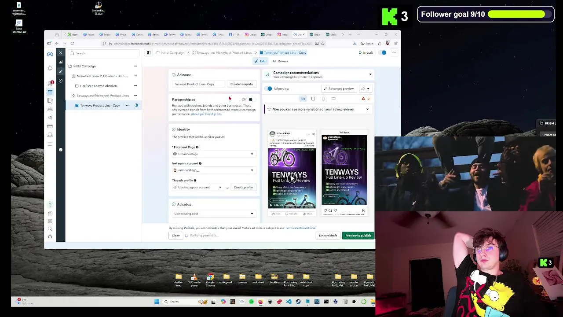563x317 pixels.
Task: Click the Preview to publish button
Action: click(358, 236)
